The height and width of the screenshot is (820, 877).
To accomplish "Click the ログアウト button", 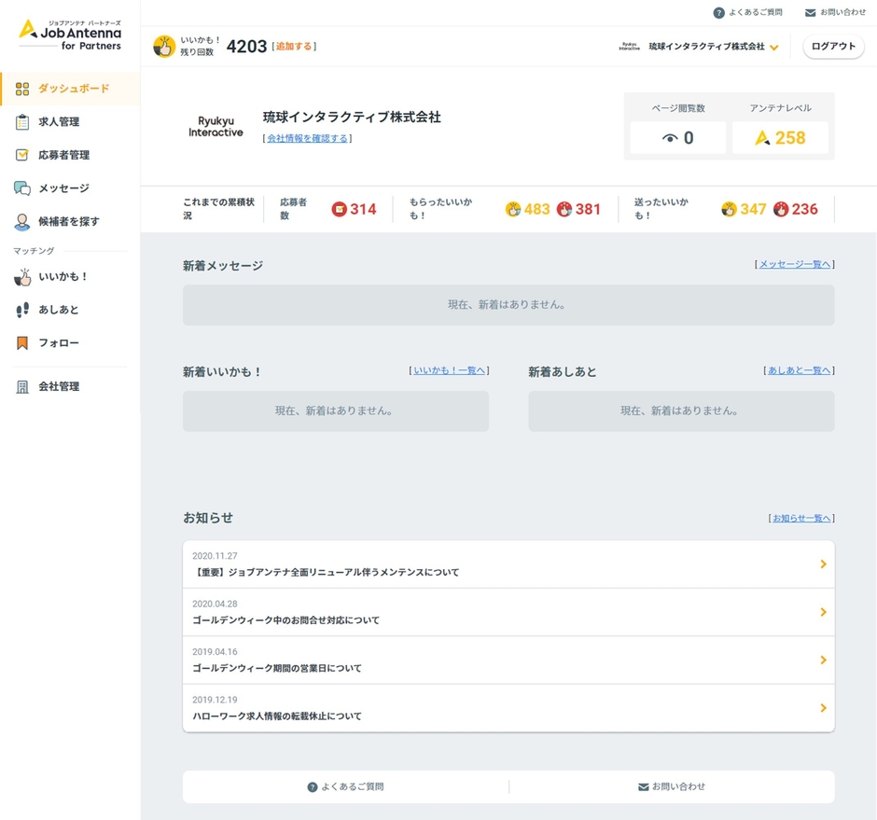I will 832,46.
